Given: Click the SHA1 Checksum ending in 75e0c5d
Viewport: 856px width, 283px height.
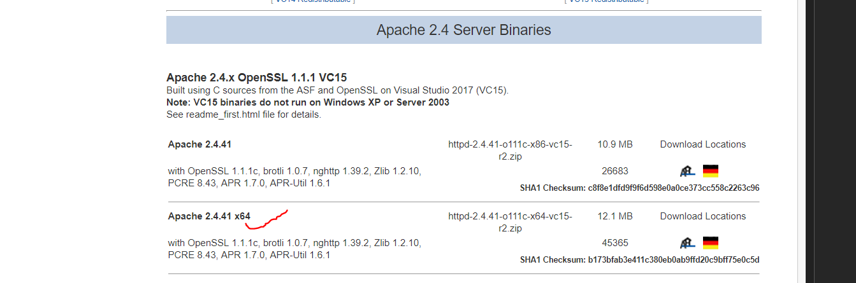Looking at the screenshot, I should (x=639, y=260).
